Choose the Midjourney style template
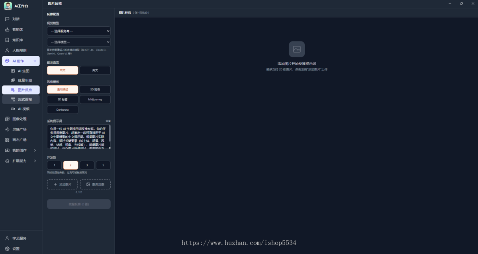This screenshot has height=254, width=478. click(x=95, y=100)
